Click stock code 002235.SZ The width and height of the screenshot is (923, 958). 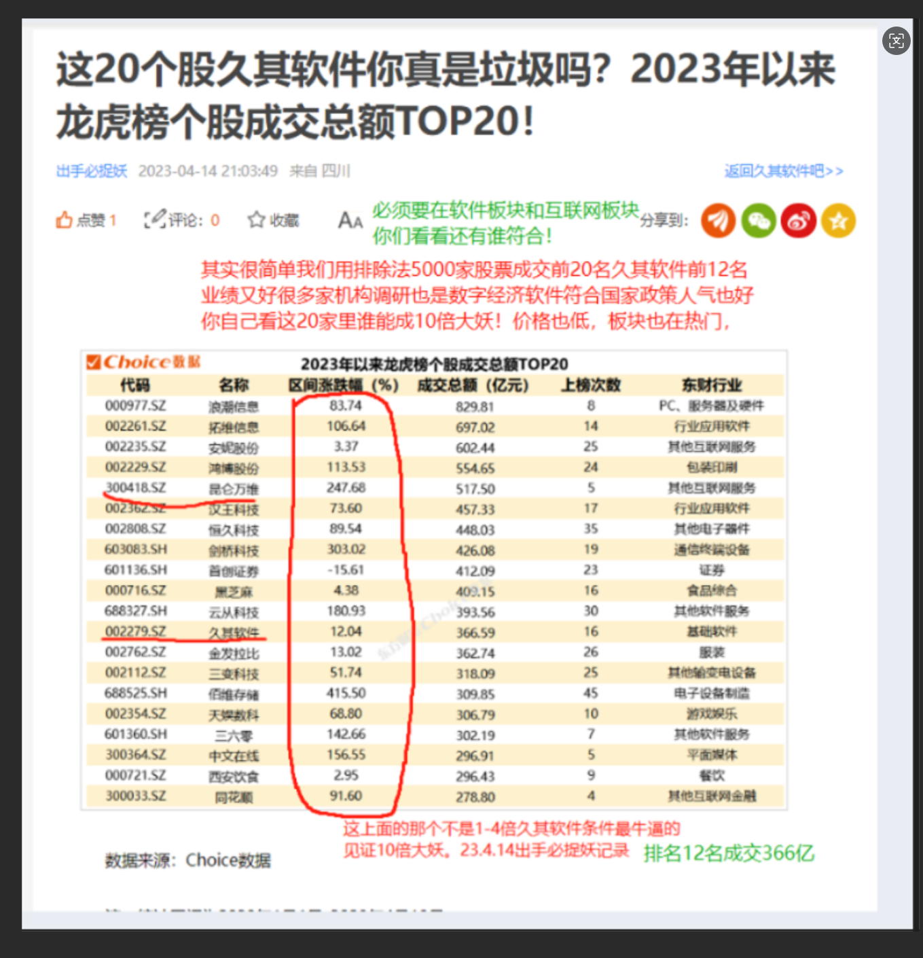tap(135, 446)
